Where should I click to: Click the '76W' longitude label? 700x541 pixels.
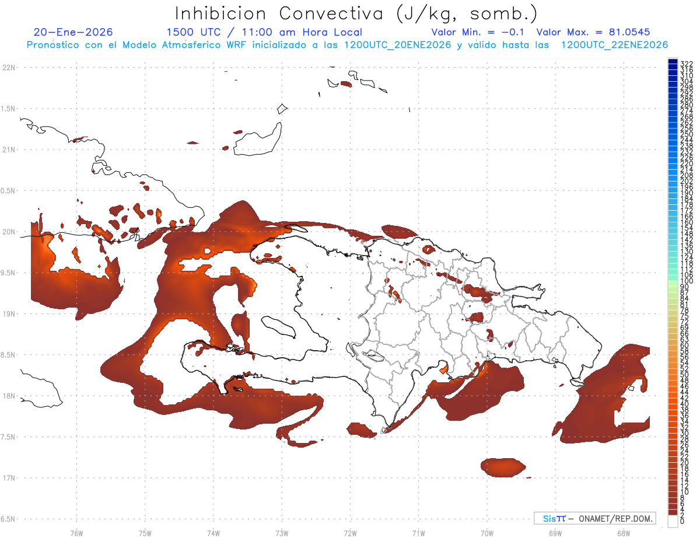pos(76,533)
